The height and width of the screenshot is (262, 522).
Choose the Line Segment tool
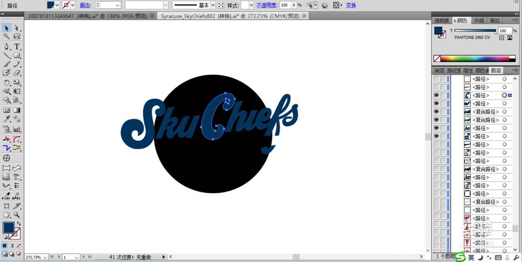[6, 55]
